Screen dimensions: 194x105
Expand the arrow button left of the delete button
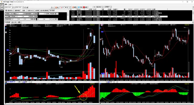[70, 7]
